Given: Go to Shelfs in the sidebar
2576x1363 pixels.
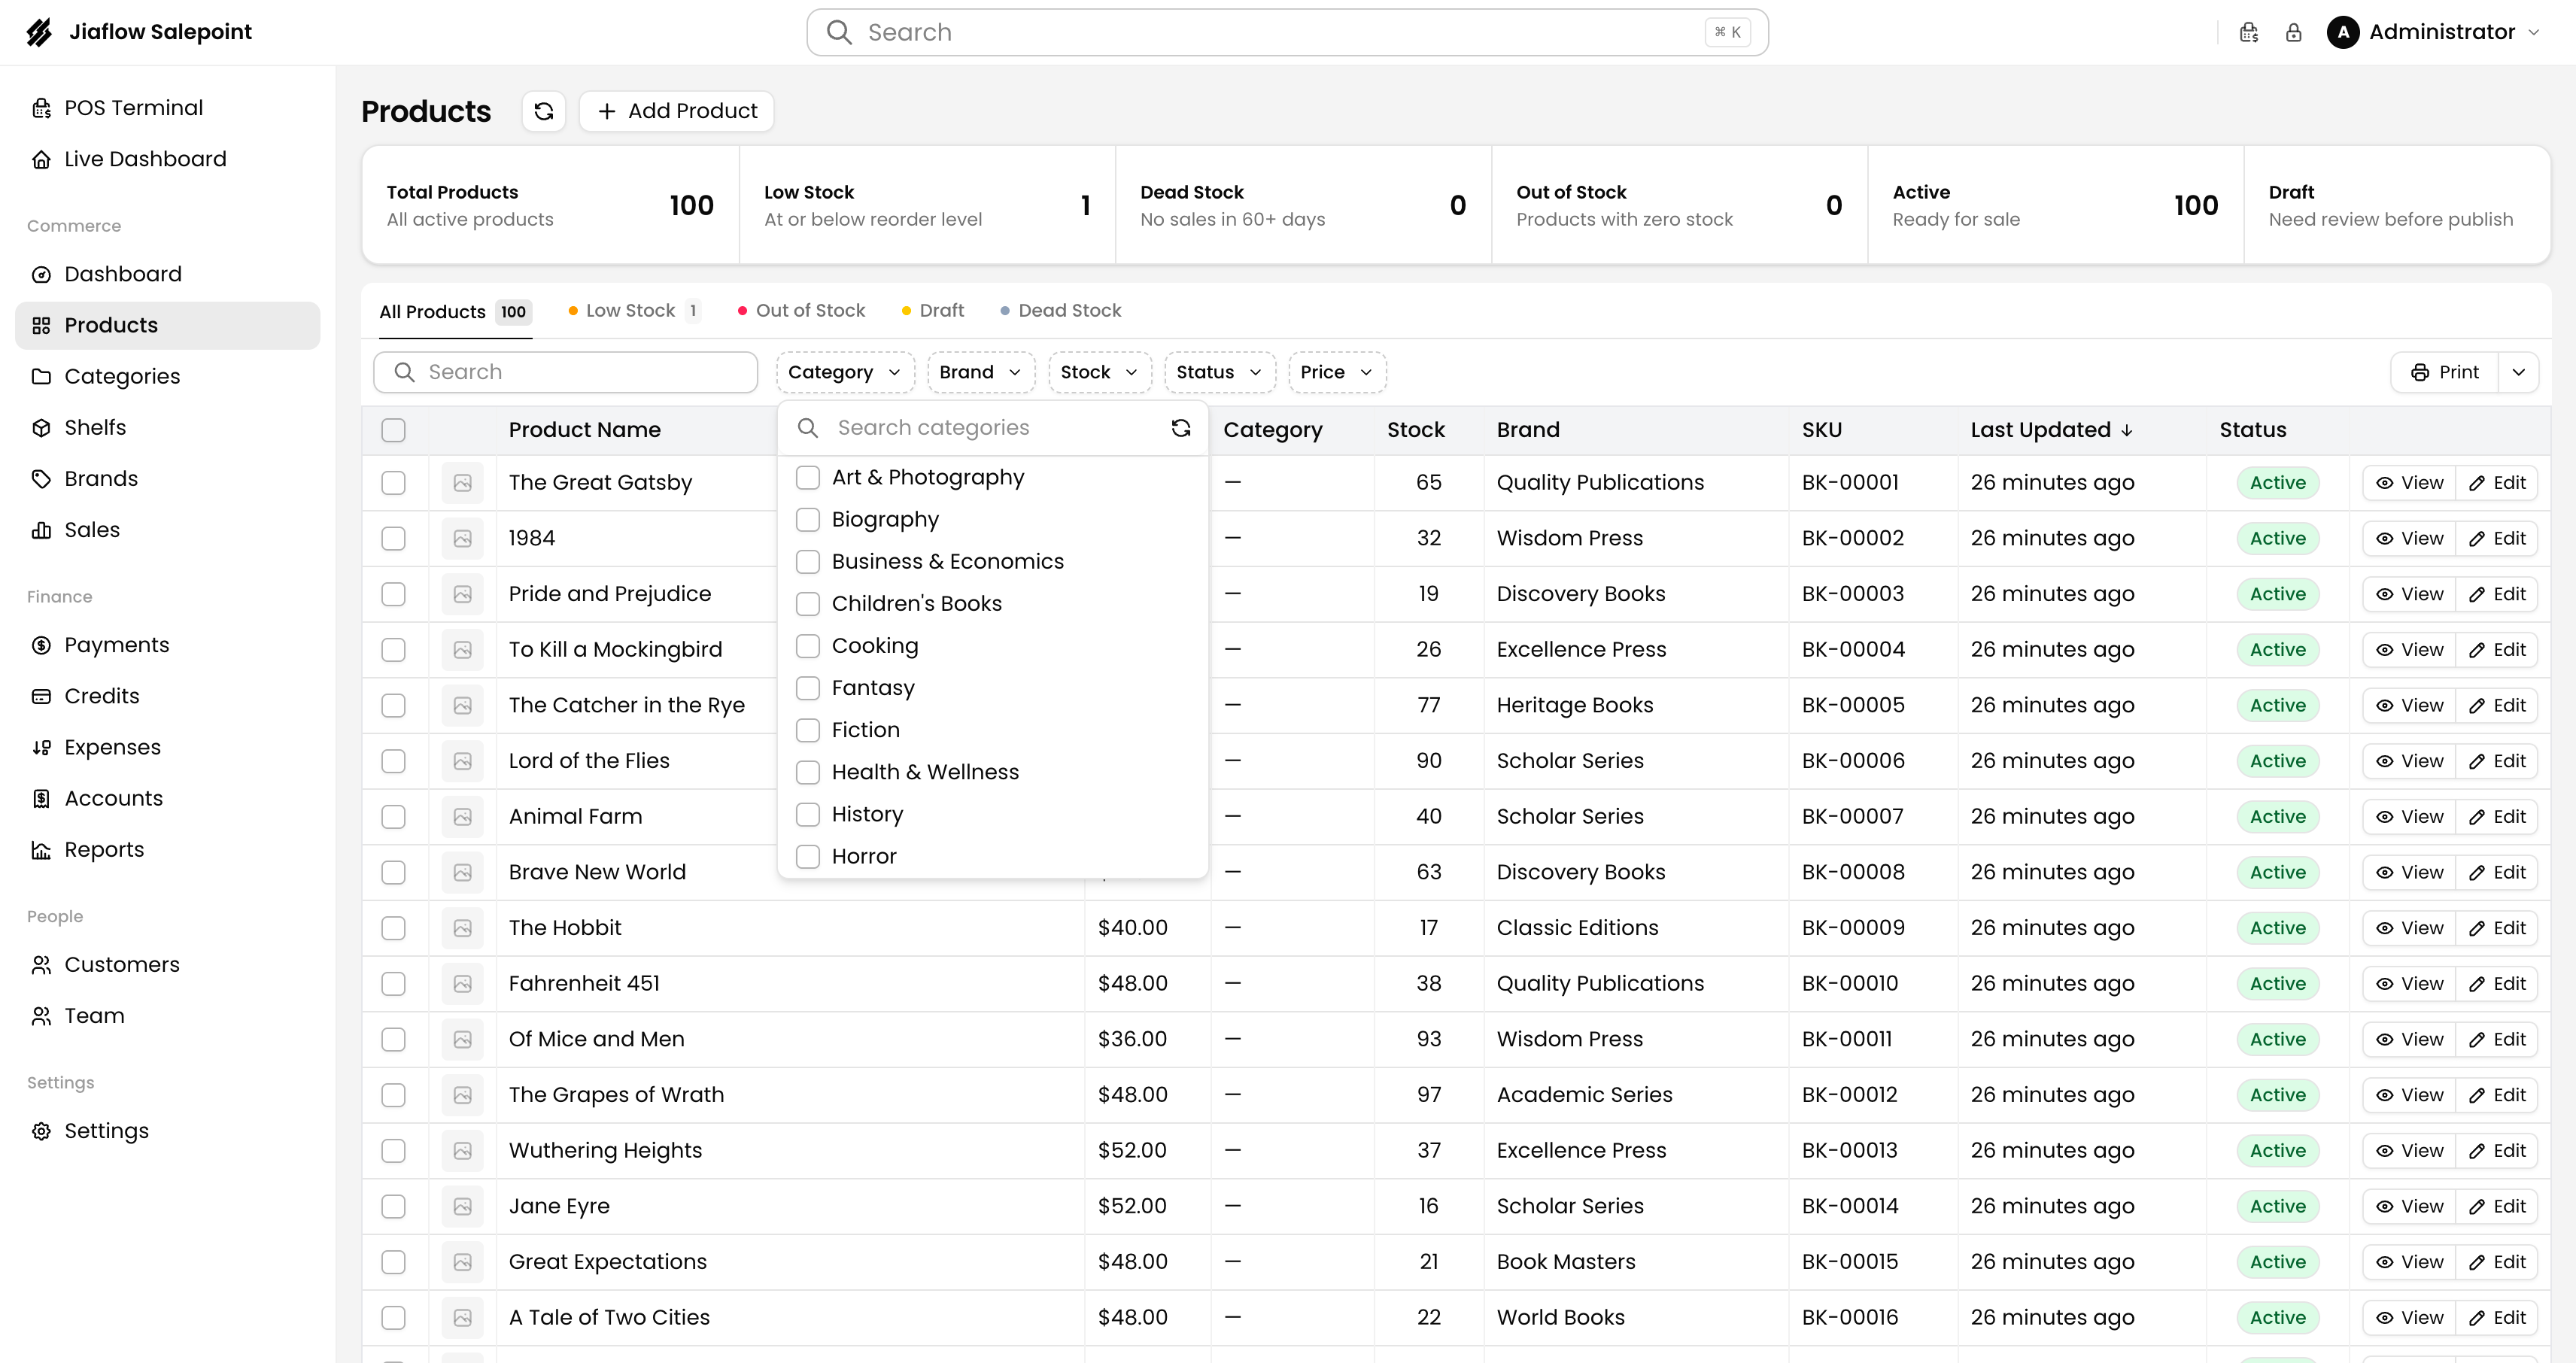Looking at the screenshot, I should point(167,428).
